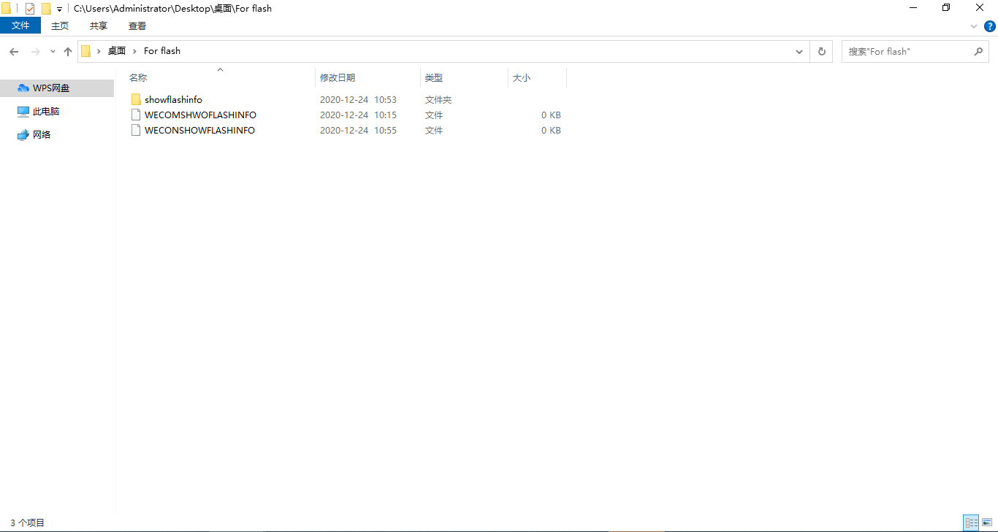Open the recent locations dropdown arrow
The image size is (998, 532).
(x=53, y=52)
